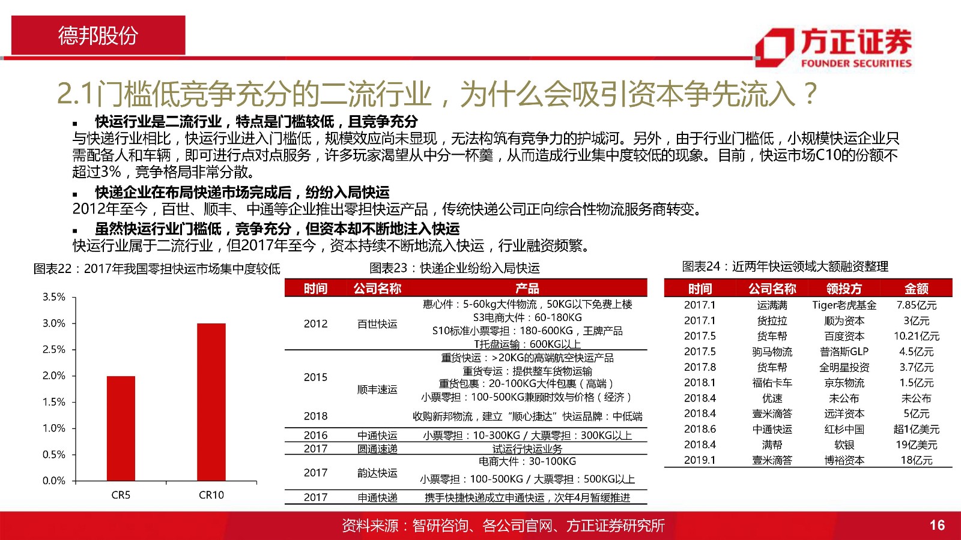Image resolution: width=961 pixels, height=540 pixels.
Task: Click the 百度资本 investor cell
Action: click(844, 337)
